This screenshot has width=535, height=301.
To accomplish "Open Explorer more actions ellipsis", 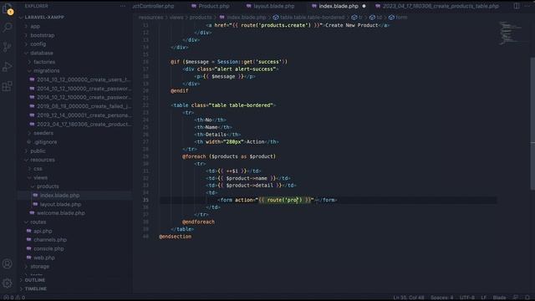I will [x=123, y=6].
